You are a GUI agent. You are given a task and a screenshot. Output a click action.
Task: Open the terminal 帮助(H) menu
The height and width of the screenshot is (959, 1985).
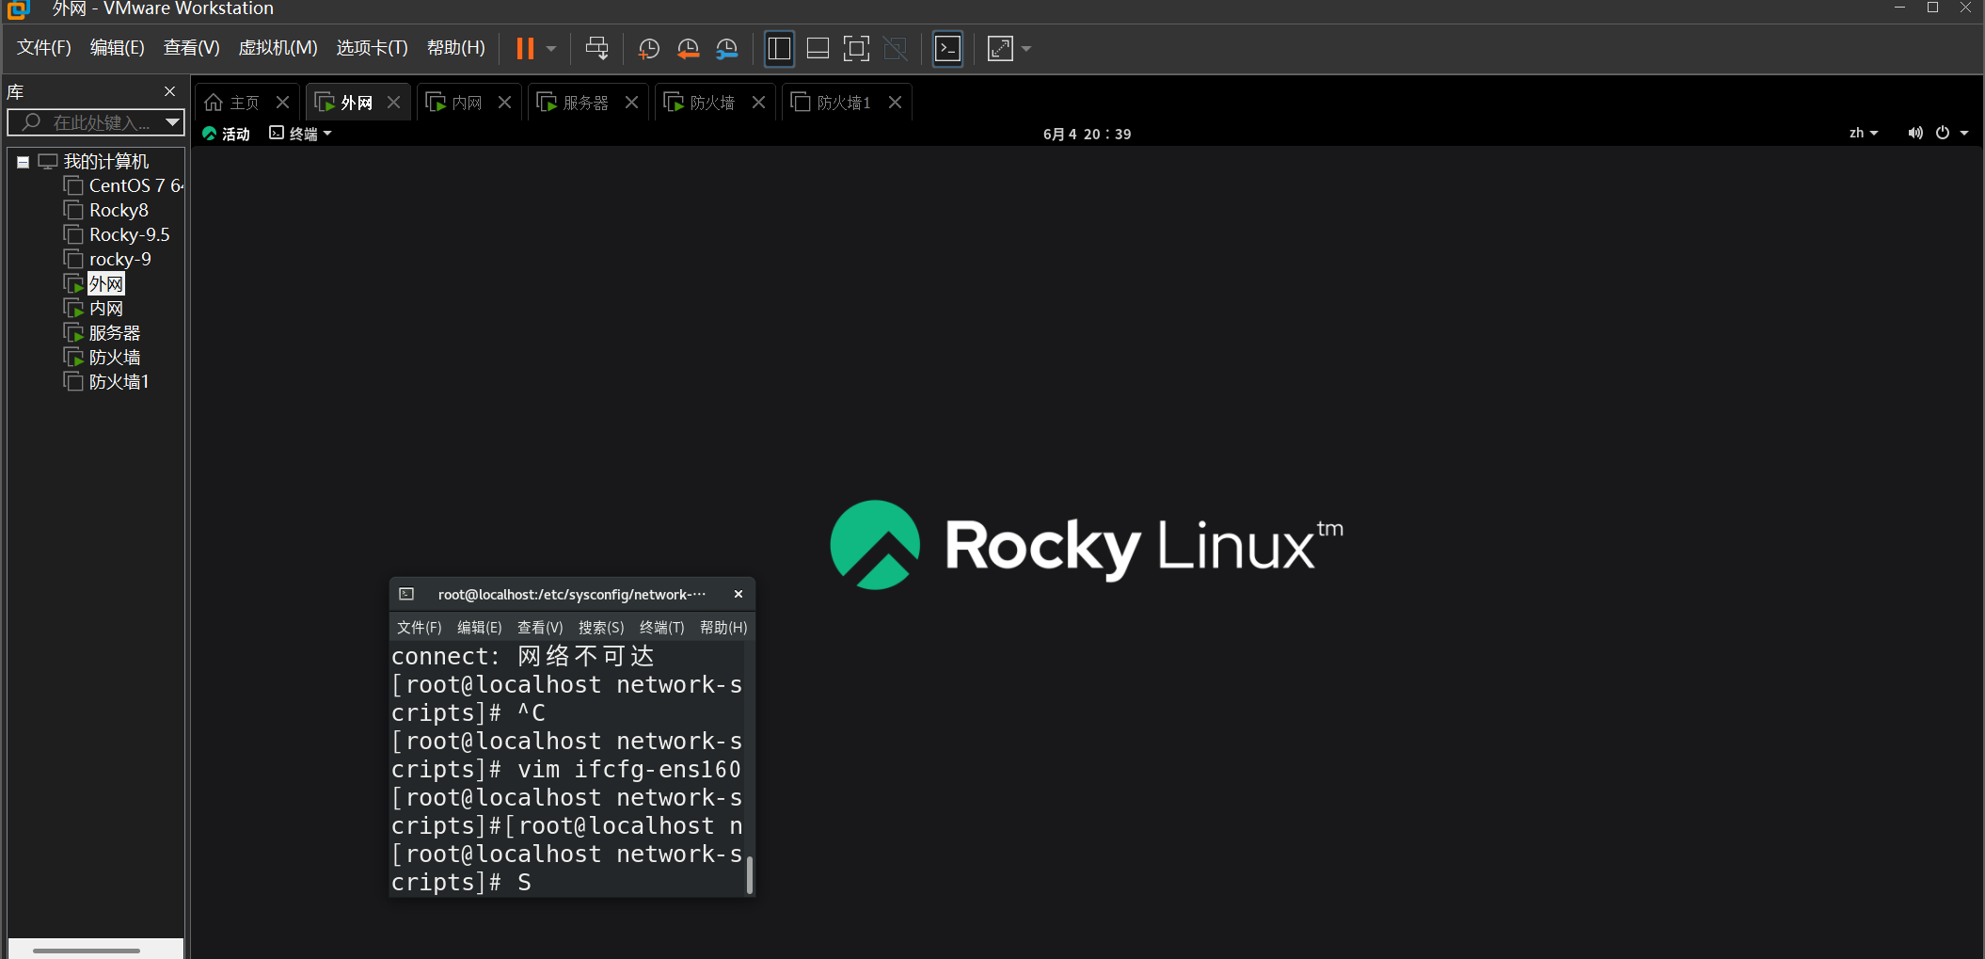723,627
